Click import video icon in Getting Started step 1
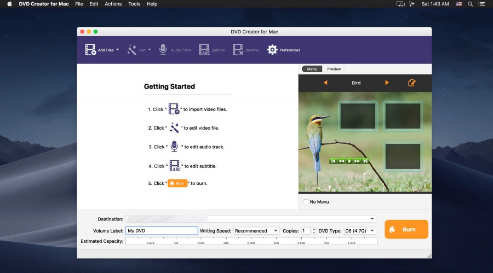Viewport: 493px width, 273px height. (x=174, y=109)
